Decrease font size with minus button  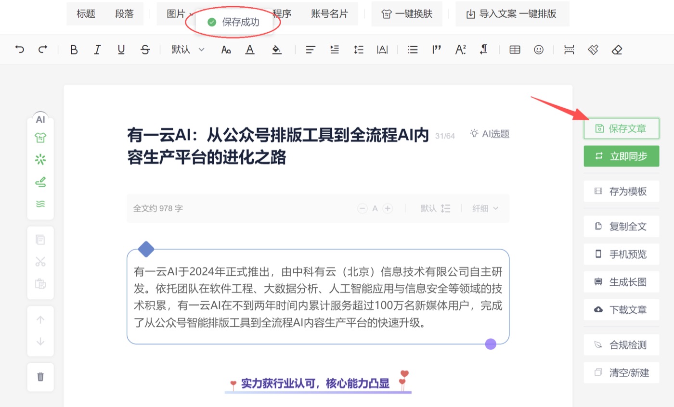pos(363,208)
